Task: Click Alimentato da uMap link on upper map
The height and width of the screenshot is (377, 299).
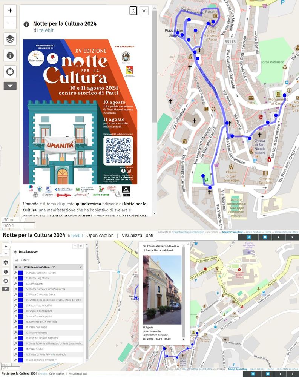Action: pos(286,232)
